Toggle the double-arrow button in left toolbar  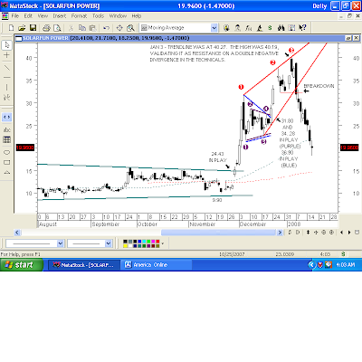click(x=6, y=117)
